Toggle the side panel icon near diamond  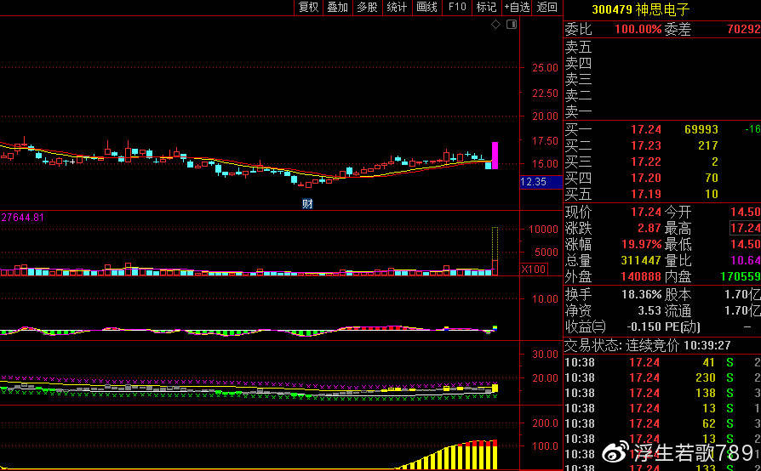tap(511, 25)
